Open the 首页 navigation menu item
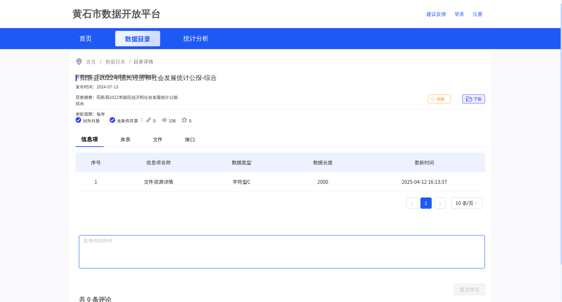Viewport: 562px width, 302px height. 86,39
